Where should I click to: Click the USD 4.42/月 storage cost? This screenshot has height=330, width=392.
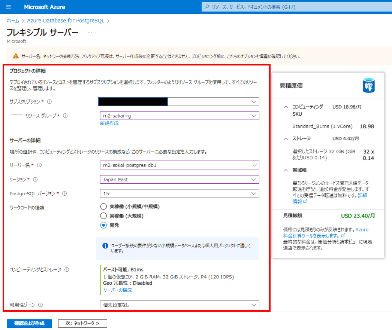tap(346, 138)
